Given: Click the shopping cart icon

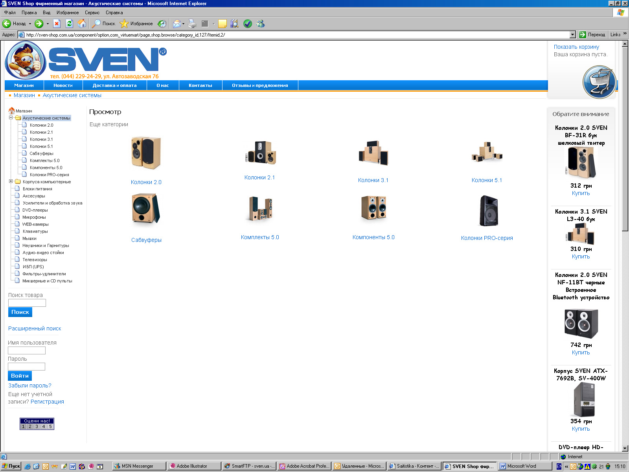Looking at the screenshot, I should point(599,82).
